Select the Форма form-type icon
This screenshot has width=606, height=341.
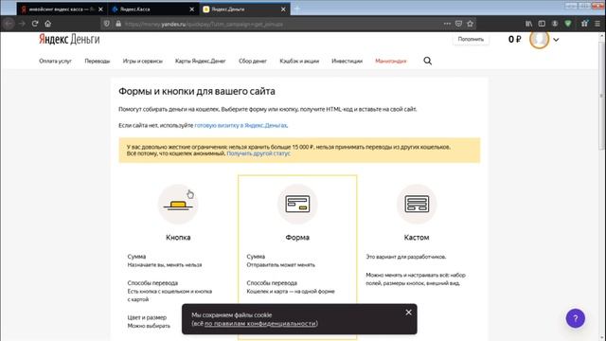coord(297,205)
